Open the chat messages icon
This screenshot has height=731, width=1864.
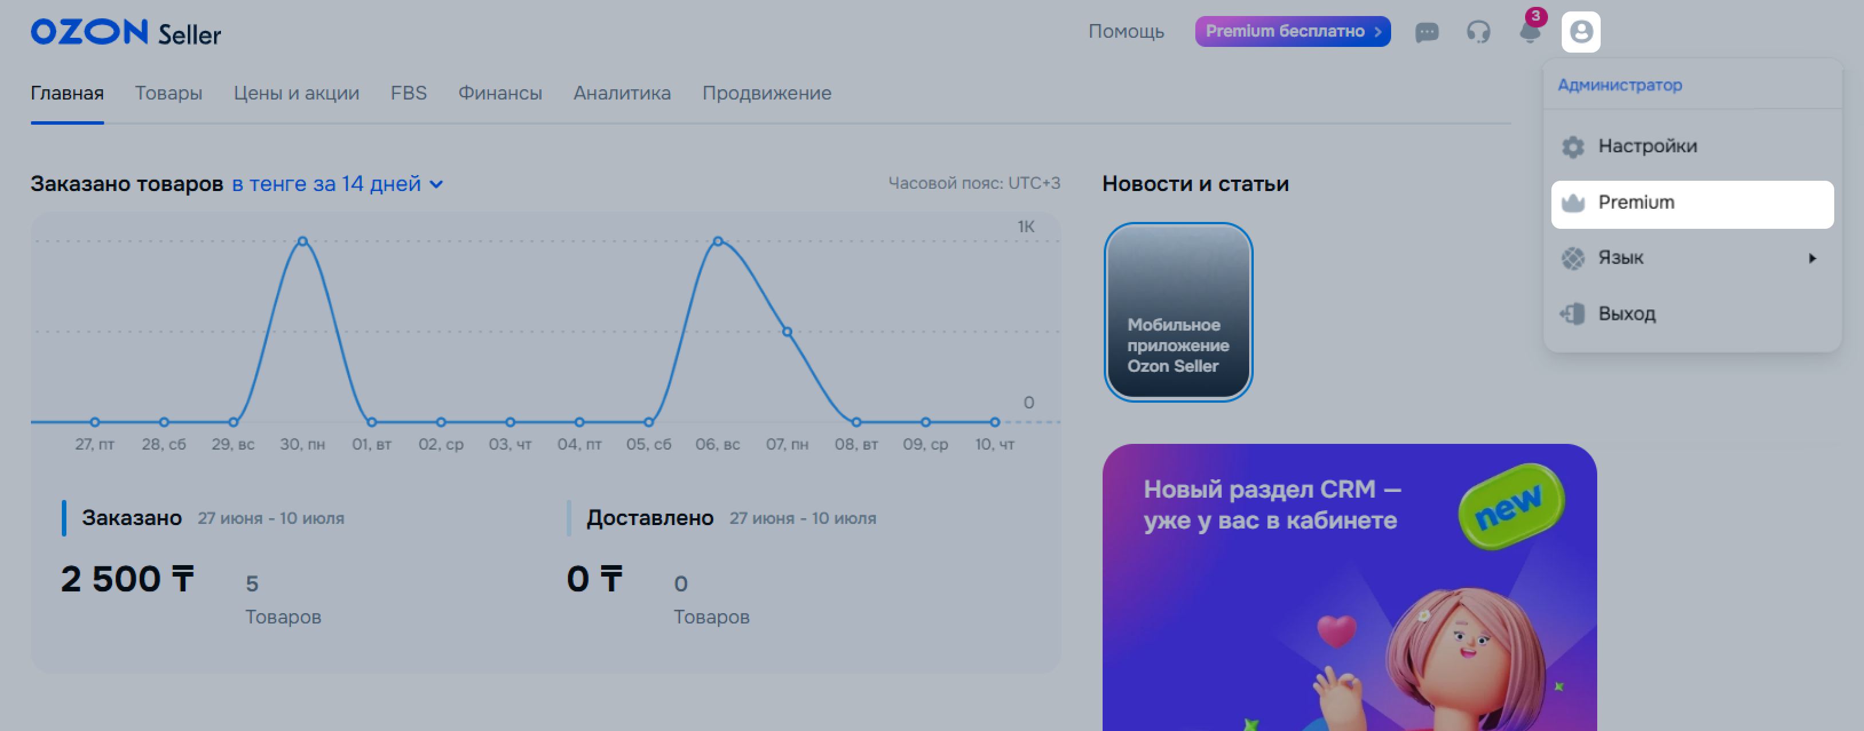1426,33
